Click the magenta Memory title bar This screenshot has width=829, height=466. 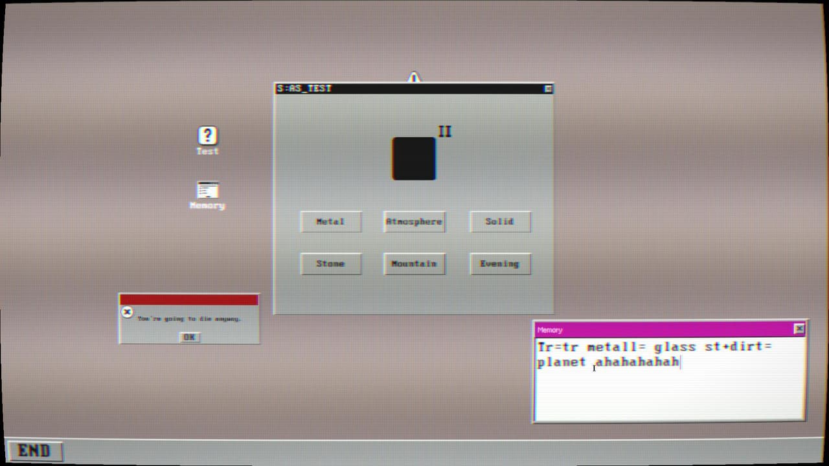pos(664,329)
